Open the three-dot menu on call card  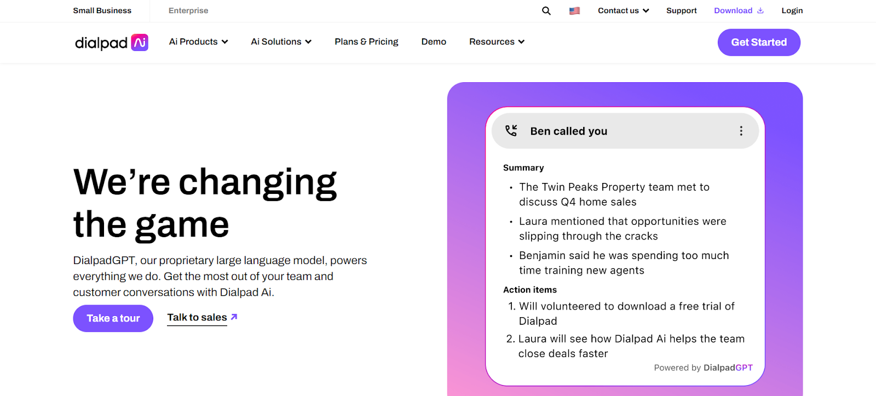click(741, 131)
